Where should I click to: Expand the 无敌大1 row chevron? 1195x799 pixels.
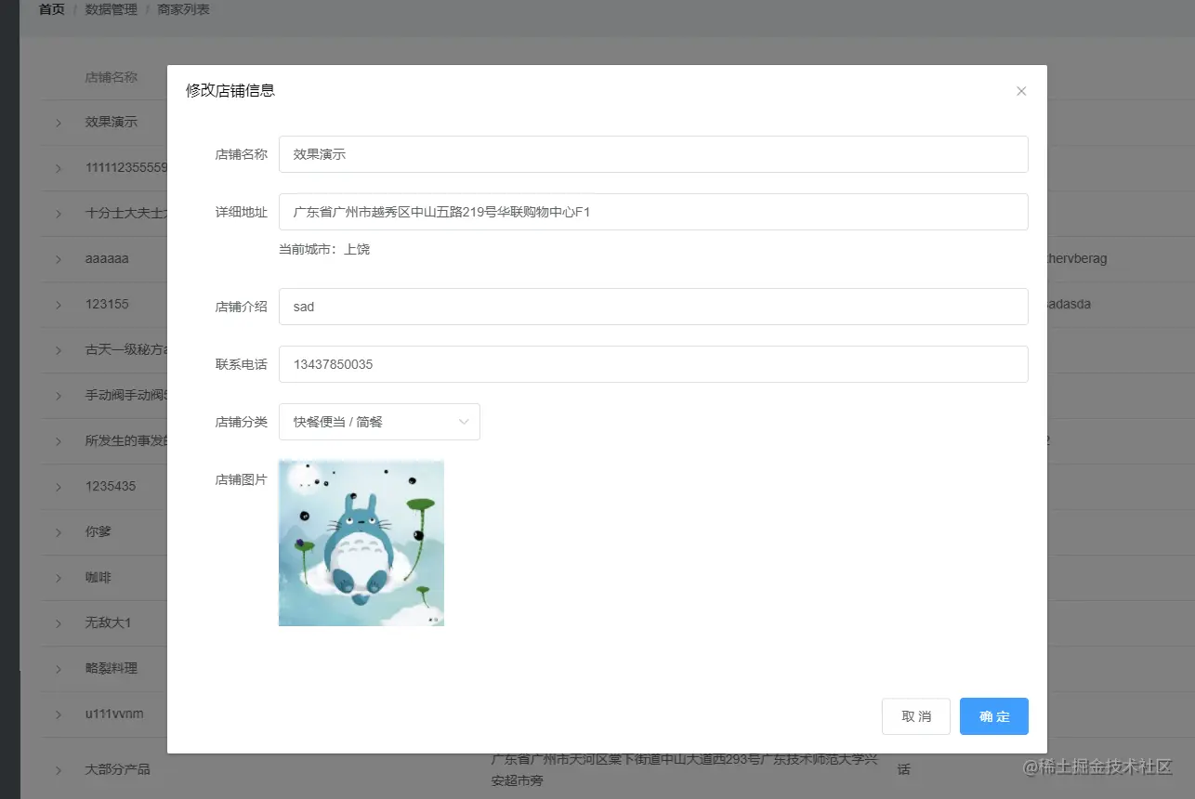[x=58, y=623]
